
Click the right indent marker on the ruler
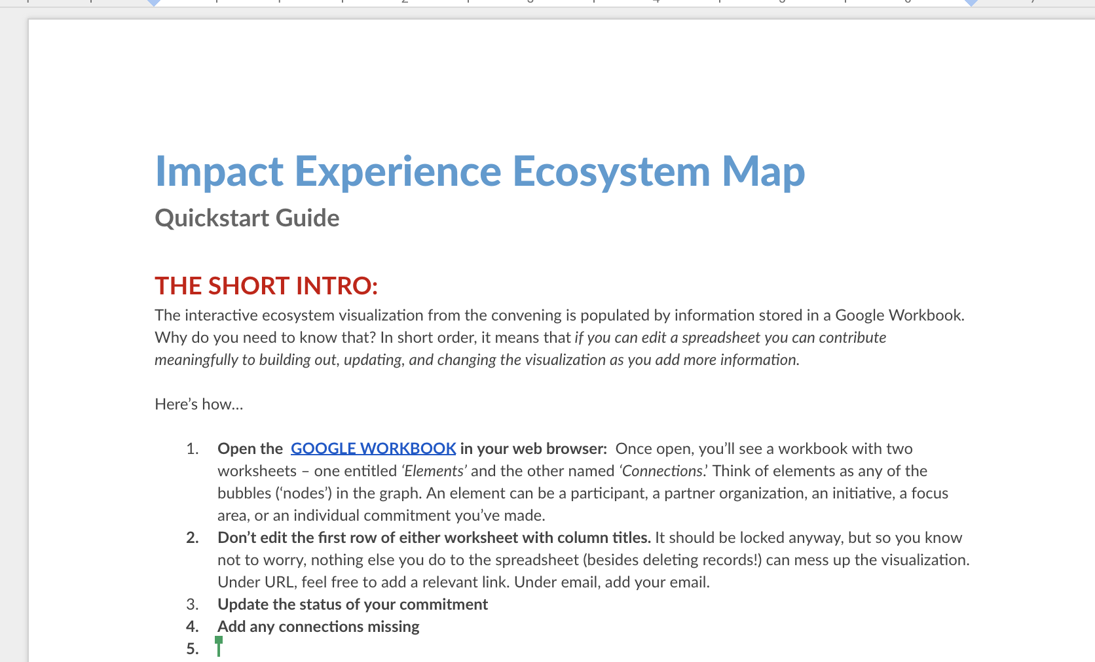pyautogui.click(x=971, y=3)
